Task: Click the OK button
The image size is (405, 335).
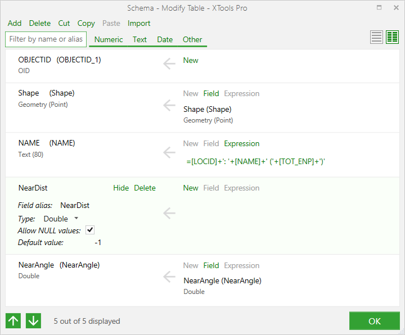Action: tap(374, 321)
